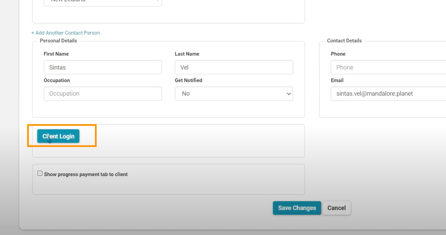Focus the empty Occupation input field
This screenshot has width=446, height=235.
click(103, 94)
